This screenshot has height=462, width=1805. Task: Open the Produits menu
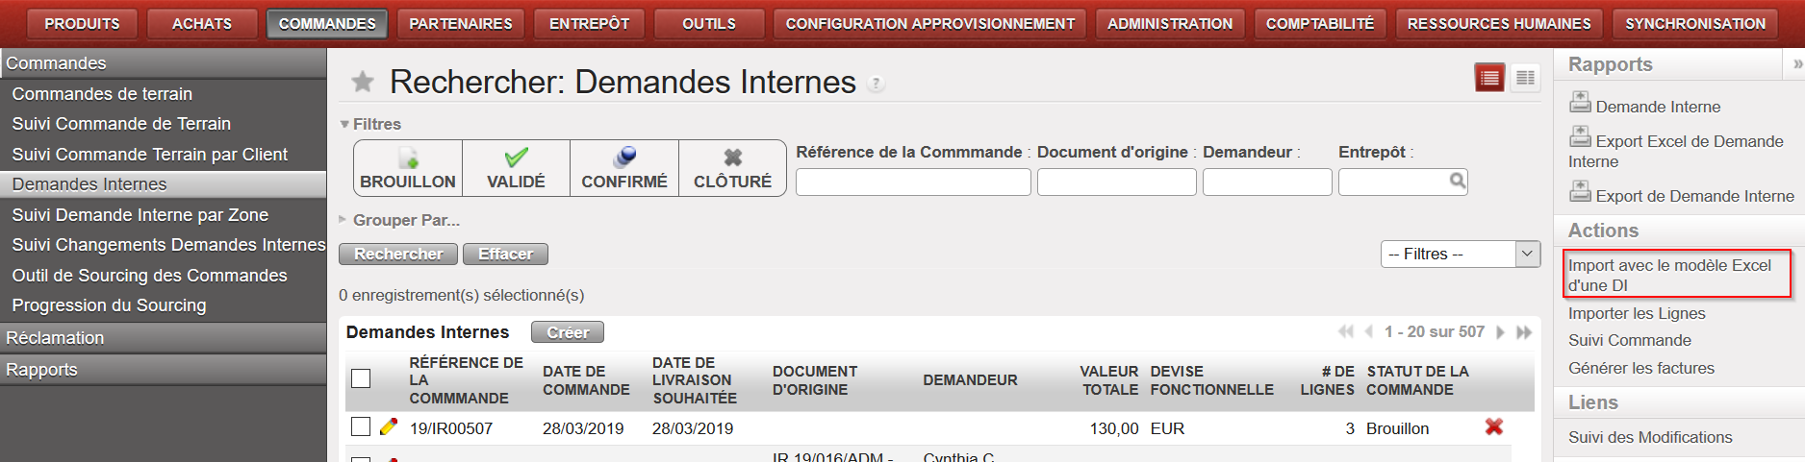(x=82, y=23)
